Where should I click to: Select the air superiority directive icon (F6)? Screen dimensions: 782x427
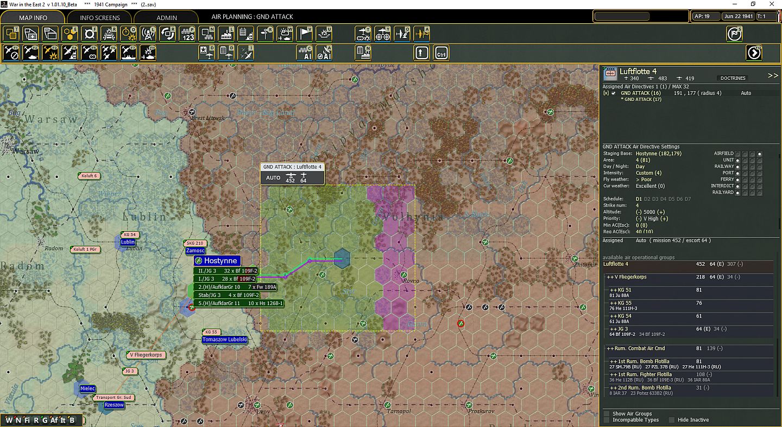tap(109, 53)
